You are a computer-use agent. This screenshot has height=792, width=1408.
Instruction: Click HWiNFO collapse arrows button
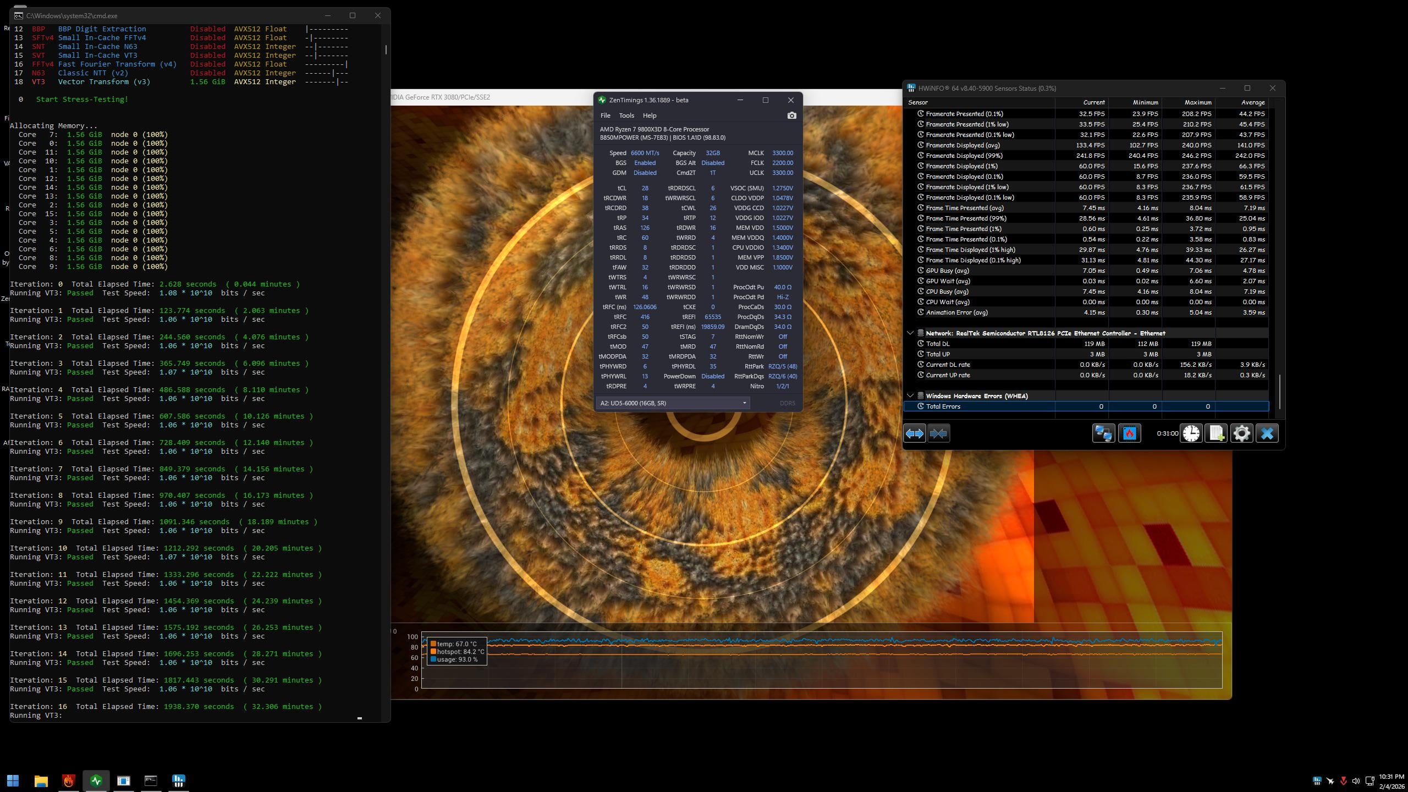click(938, 433)
